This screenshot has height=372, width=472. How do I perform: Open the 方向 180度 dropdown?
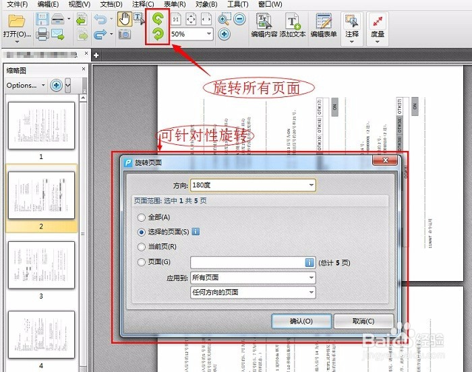coord(253,185)
